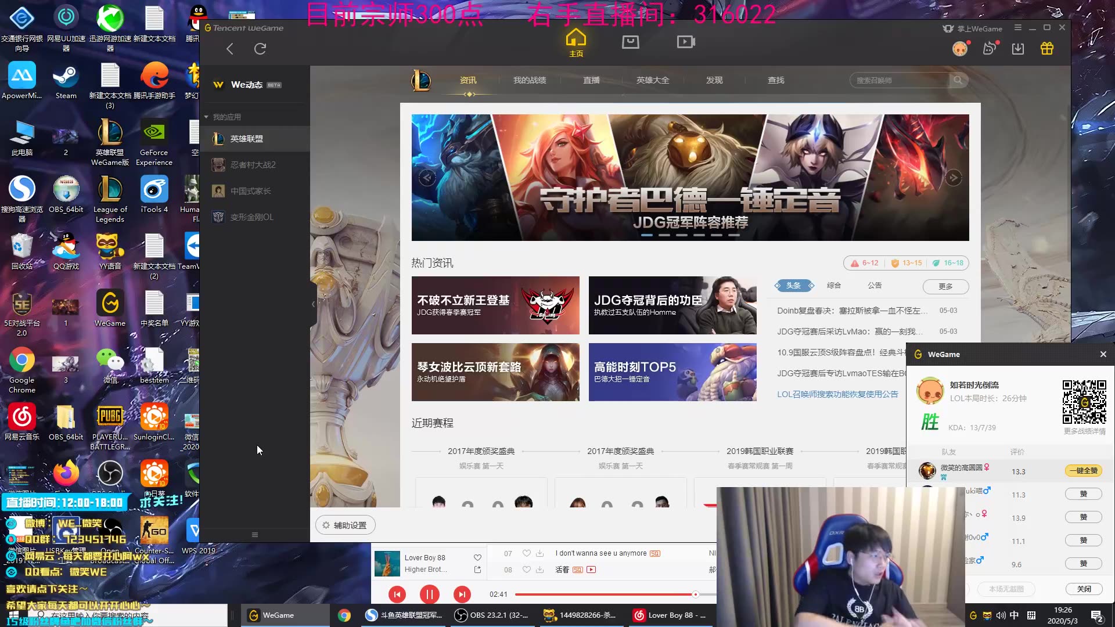Collapse the 我的应用 section
This screenshot has width=1115, height=627.
coord(206,117)
